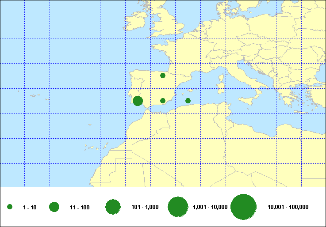
Task: Select the legend circle for 101 - 1,000
Action: click(x=113, y=207)
